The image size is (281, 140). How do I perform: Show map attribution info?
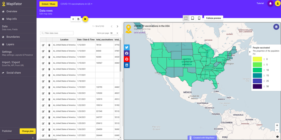[x=277, y=137]
